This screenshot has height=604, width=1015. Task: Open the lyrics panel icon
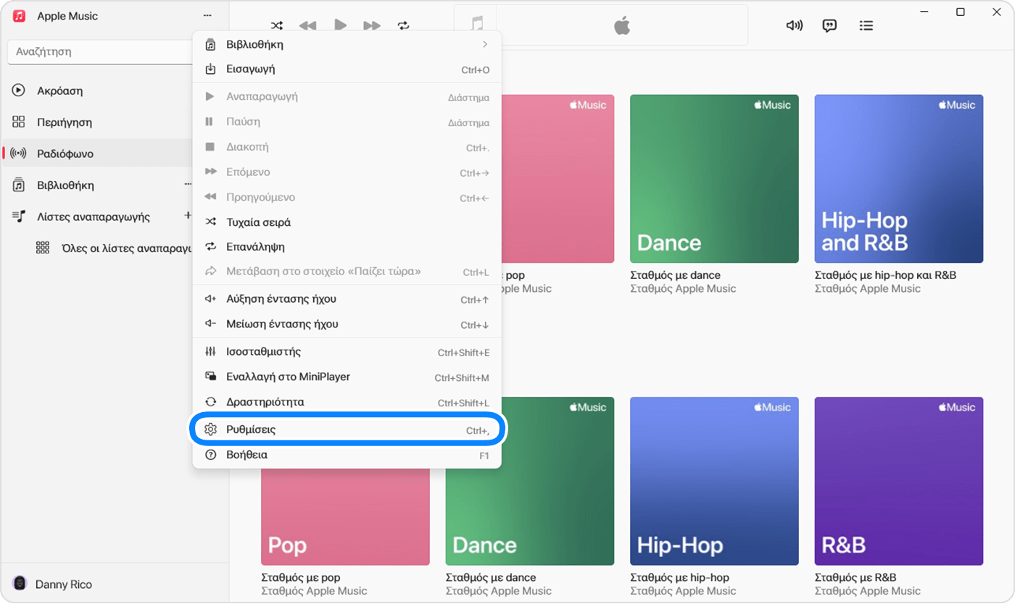tap(829, 25)
